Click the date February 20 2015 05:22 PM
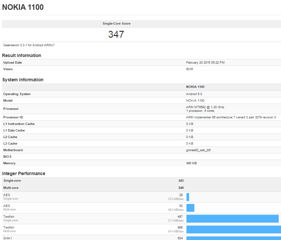The height and width of the screenshot is (240, 281). point(205,63)
